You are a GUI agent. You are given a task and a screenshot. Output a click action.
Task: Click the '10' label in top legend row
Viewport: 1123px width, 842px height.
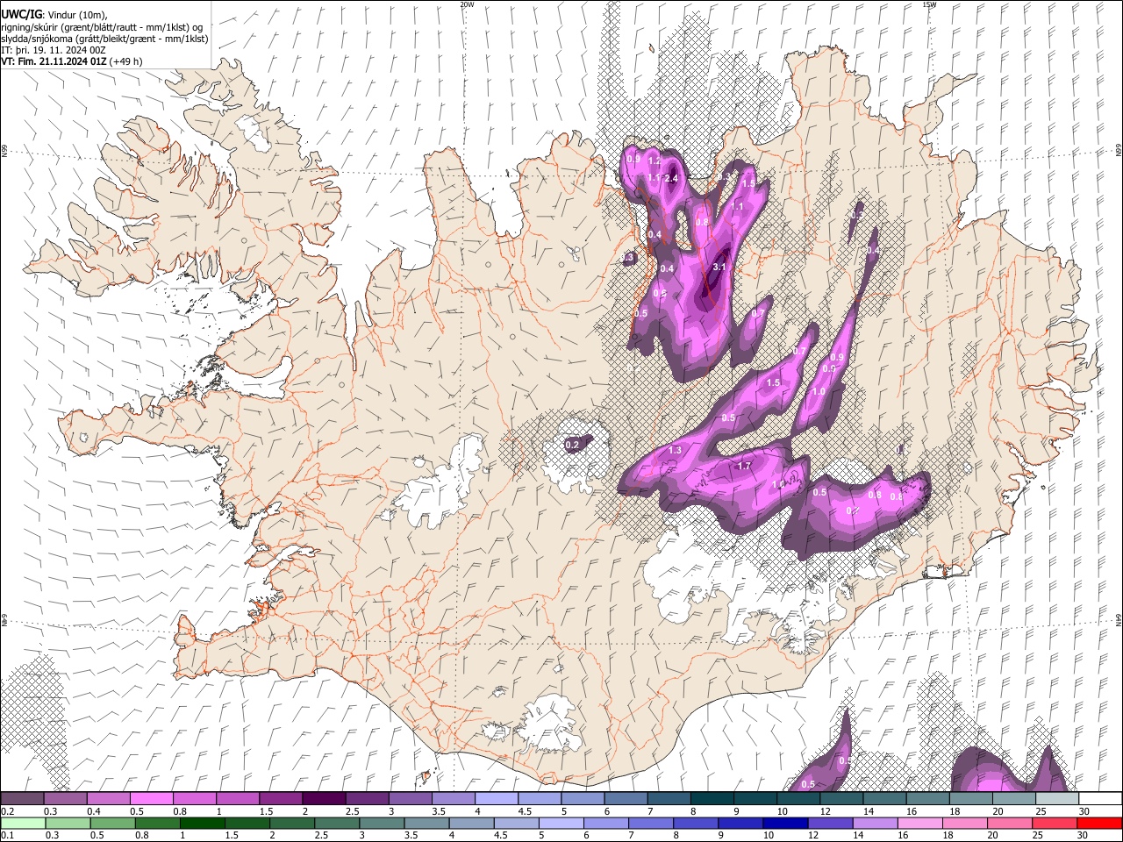click(x=782, y=811)
